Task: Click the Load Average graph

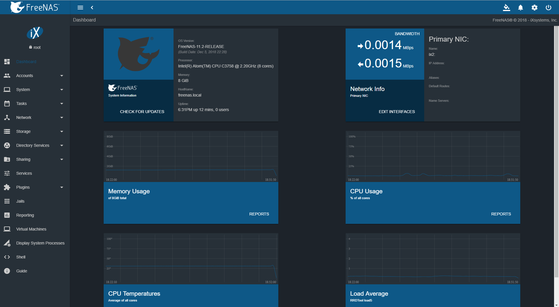Action: click(433, 259)
